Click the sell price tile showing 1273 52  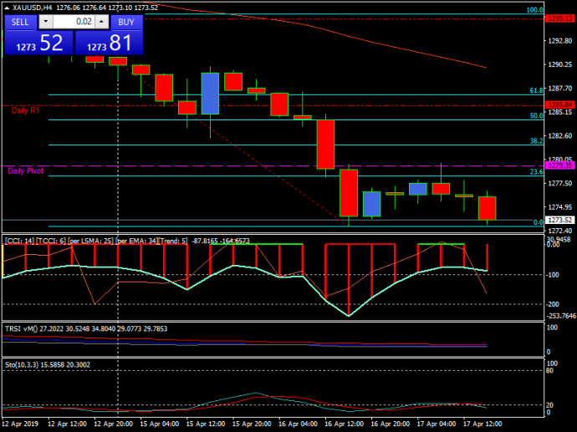tap(38, 43)
